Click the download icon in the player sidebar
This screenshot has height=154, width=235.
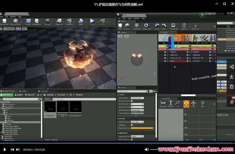click(231, 77)
